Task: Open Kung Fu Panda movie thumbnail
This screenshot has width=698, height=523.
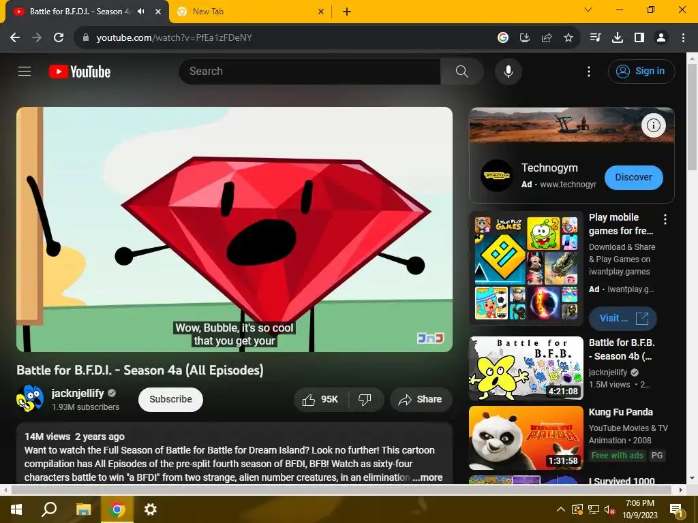Action: click(x=526, y=438)
